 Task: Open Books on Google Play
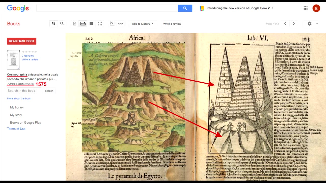coord(25,123)
